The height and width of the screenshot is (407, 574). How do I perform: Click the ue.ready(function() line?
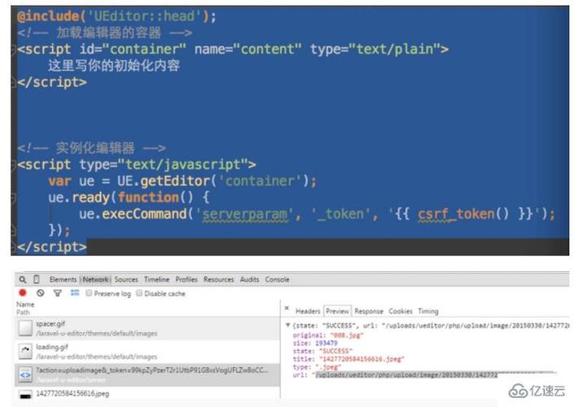129,198
